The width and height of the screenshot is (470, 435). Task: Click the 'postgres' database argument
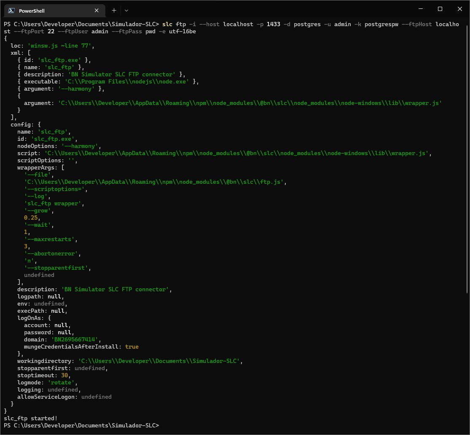tap(307, 24)
